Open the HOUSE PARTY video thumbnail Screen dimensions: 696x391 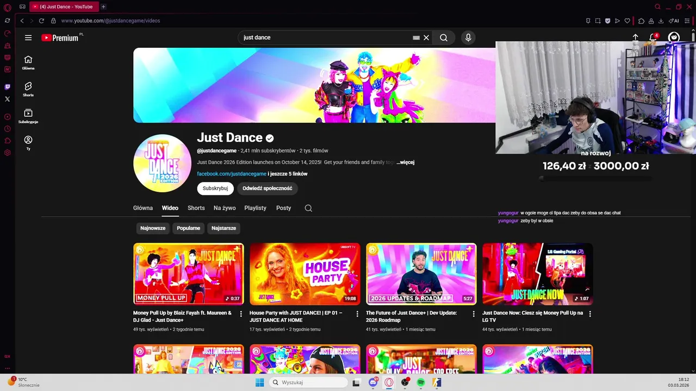(304, 274)
